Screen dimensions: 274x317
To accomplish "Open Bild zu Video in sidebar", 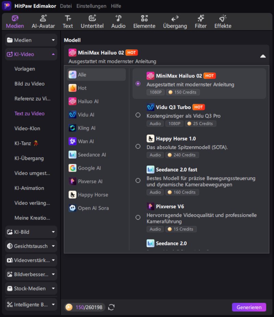I will tap(29, 84).
